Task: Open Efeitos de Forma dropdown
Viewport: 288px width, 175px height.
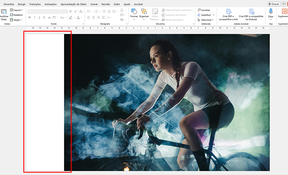Action: 173,20
